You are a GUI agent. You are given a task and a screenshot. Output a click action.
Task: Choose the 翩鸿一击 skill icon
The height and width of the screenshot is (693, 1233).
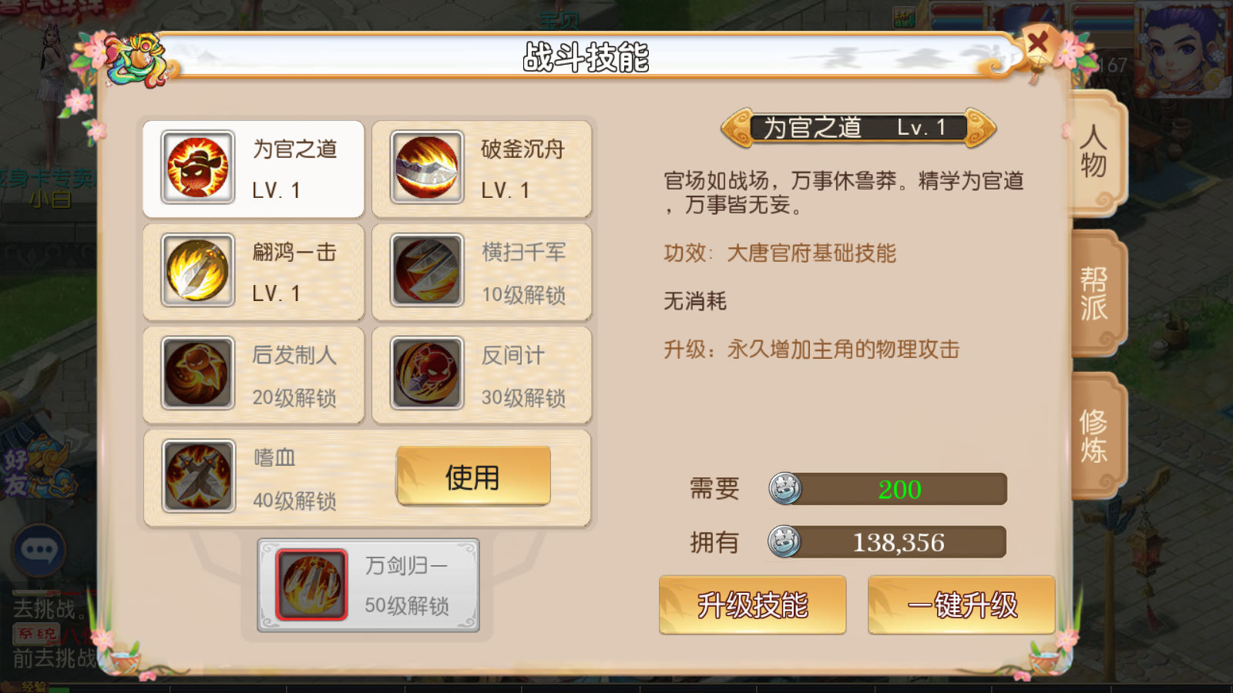[198, 270]
